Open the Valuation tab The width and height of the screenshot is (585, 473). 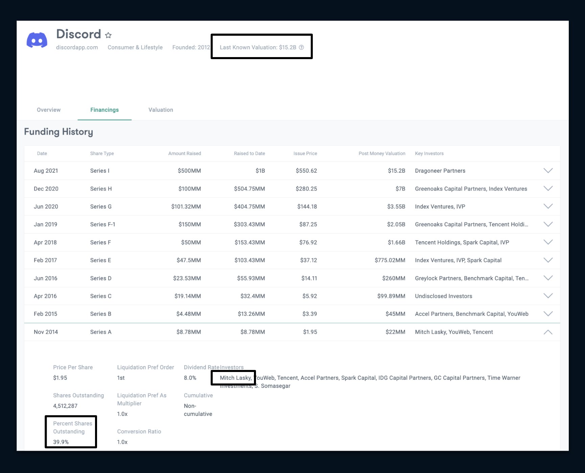[160, 110]
